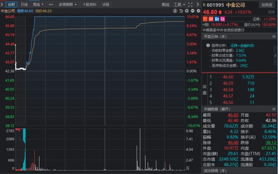
Task: Open the 买卖五档 panel menu icon
Action: point(274,36)
